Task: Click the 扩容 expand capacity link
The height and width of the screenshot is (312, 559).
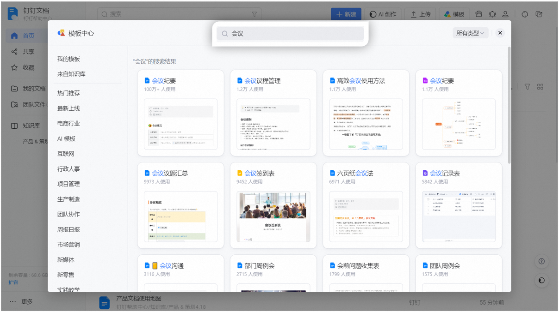Action: coord(13,282)
